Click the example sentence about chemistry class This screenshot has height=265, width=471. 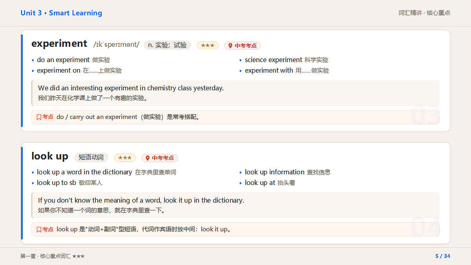(131, 88)
